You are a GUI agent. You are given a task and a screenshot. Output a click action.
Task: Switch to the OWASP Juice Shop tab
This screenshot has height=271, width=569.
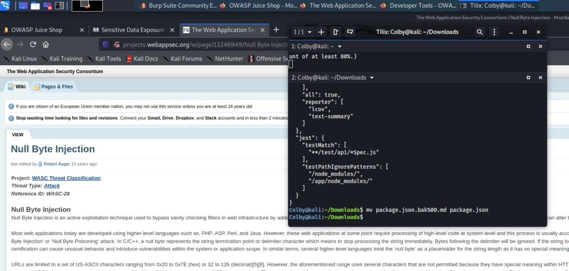coord(39,30)
